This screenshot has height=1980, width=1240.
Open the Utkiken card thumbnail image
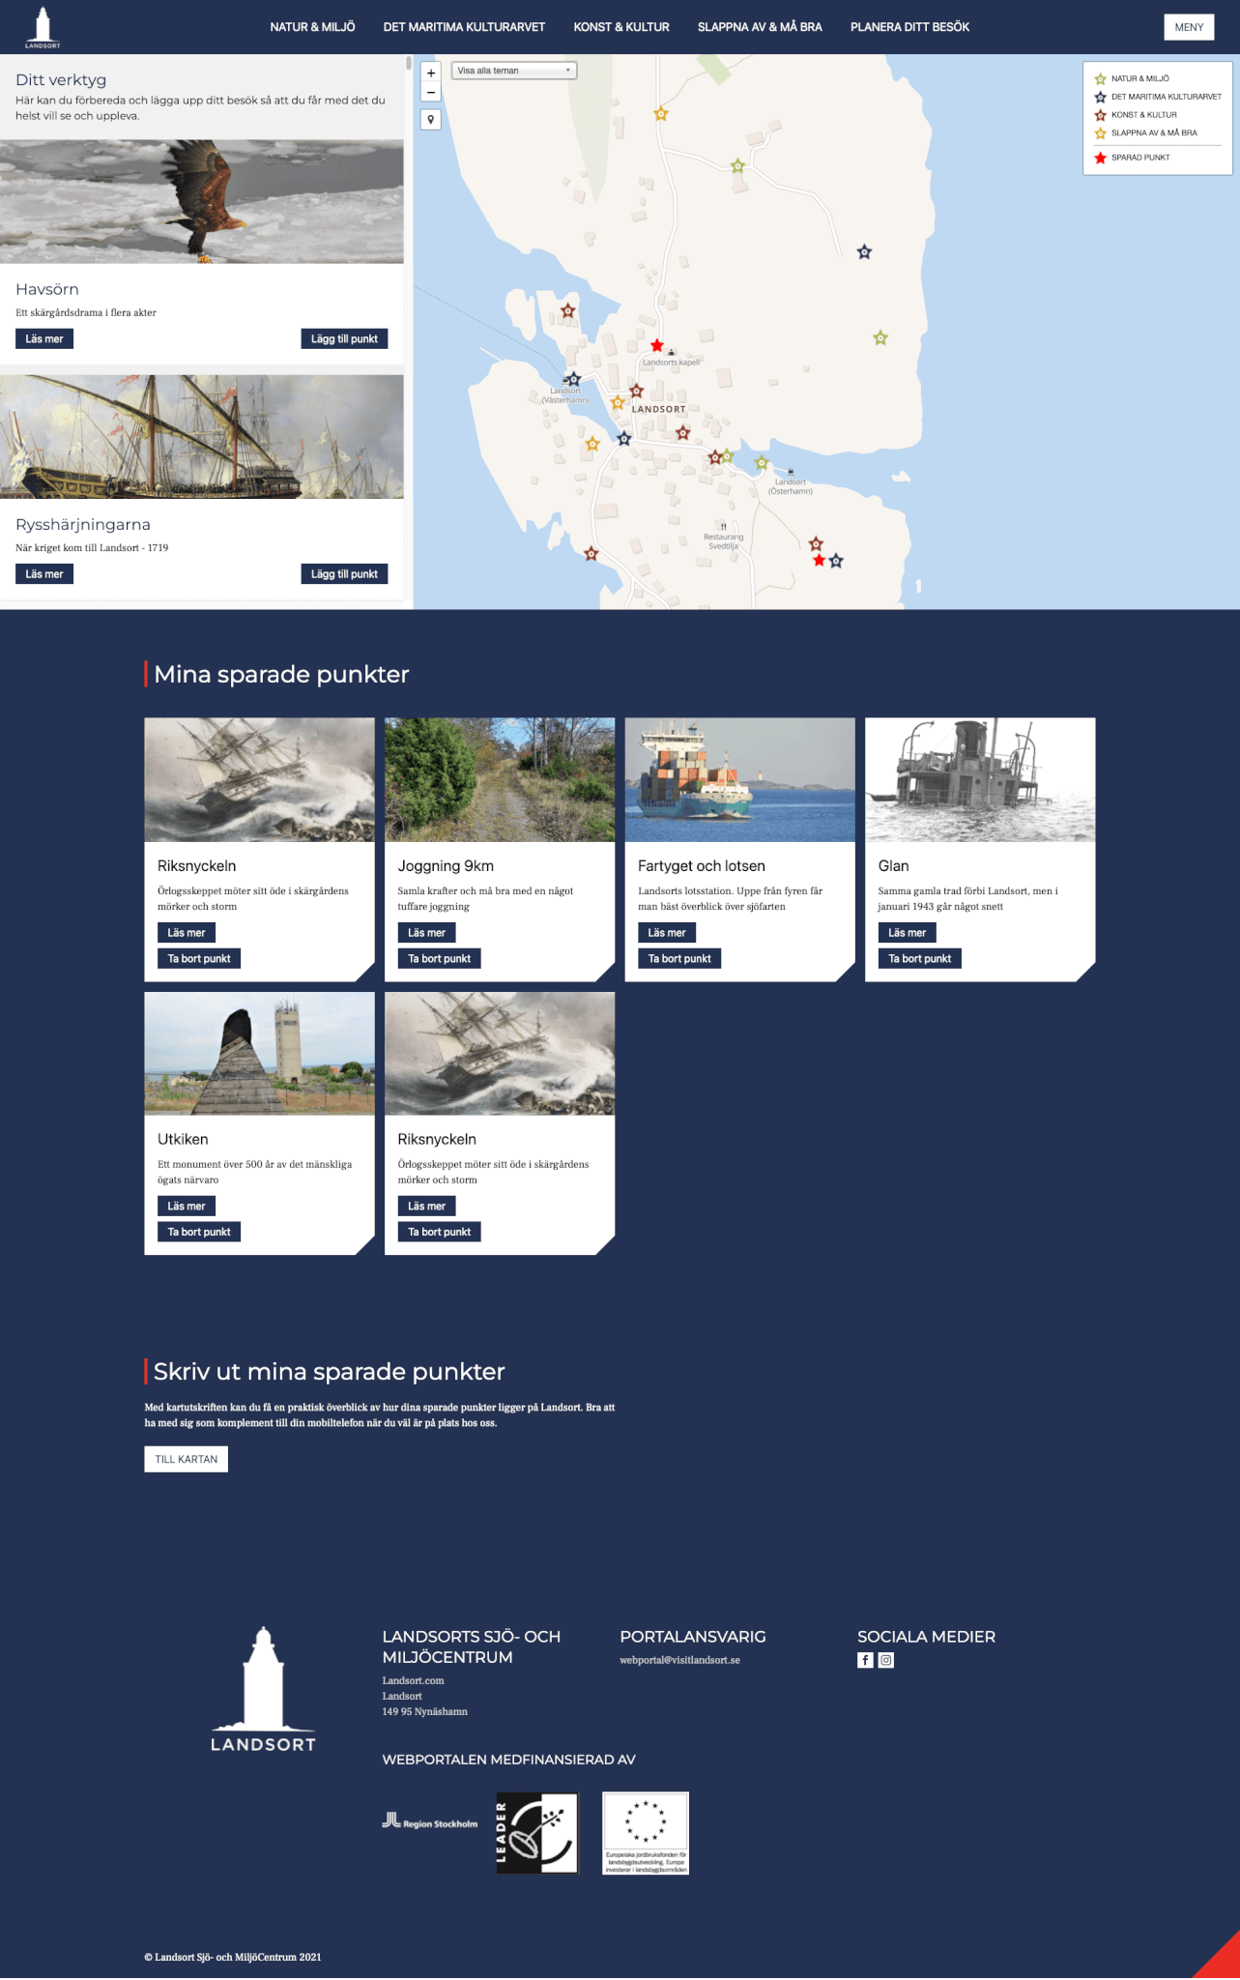(259, 1053)
